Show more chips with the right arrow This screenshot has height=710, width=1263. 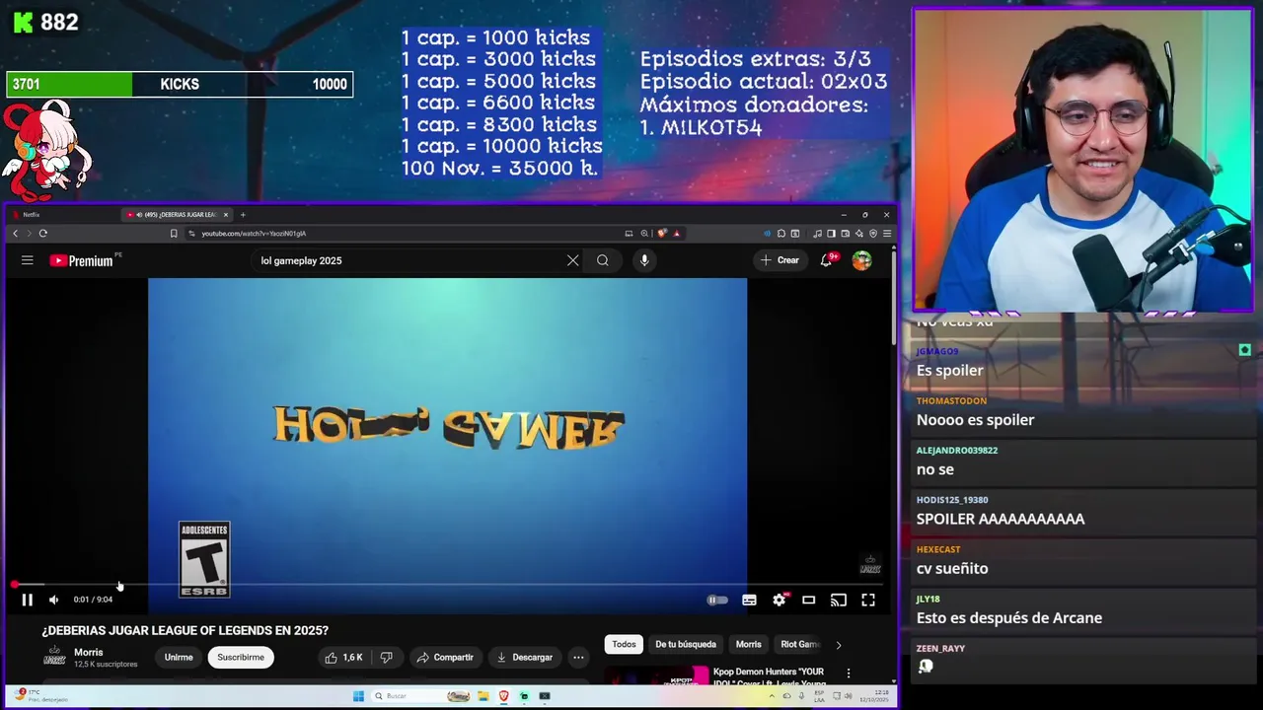(x=839, y=645)
